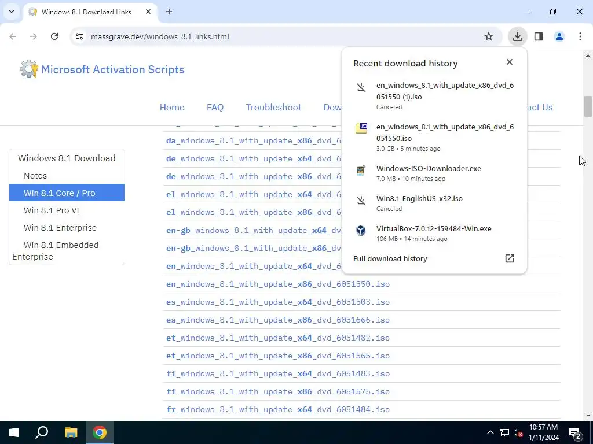Open Windows 8.1 Download sidebar heading
Image resolution: width=593 pixels, height=444 pixels.
coord(67,158)
